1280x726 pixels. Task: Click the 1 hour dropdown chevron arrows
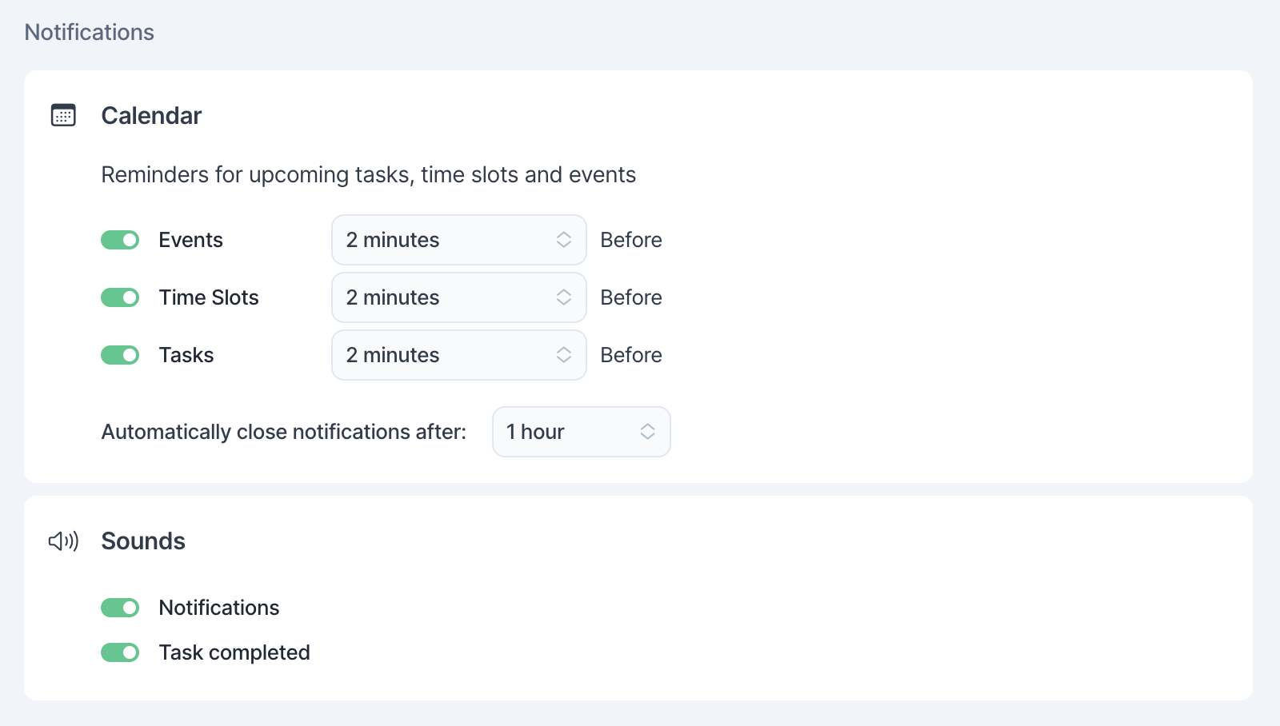(x=648, y=432)
